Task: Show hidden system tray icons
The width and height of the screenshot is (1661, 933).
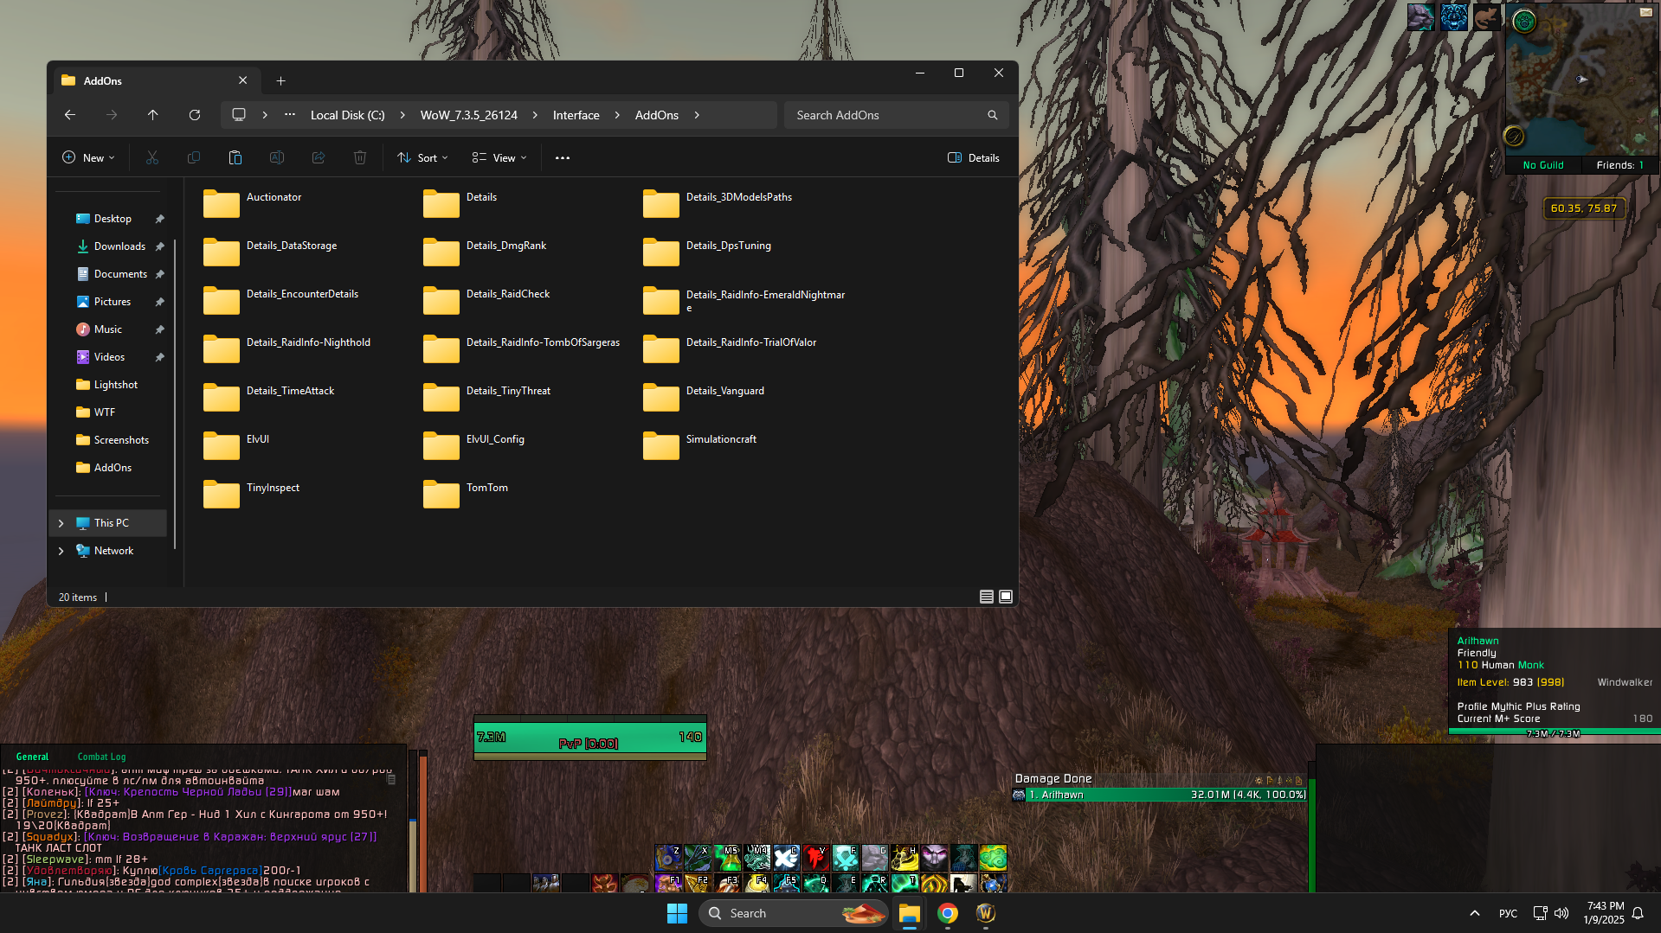Action: coord(1475,913)
